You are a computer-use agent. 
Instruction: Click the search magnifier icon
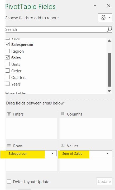click(109, 29)
